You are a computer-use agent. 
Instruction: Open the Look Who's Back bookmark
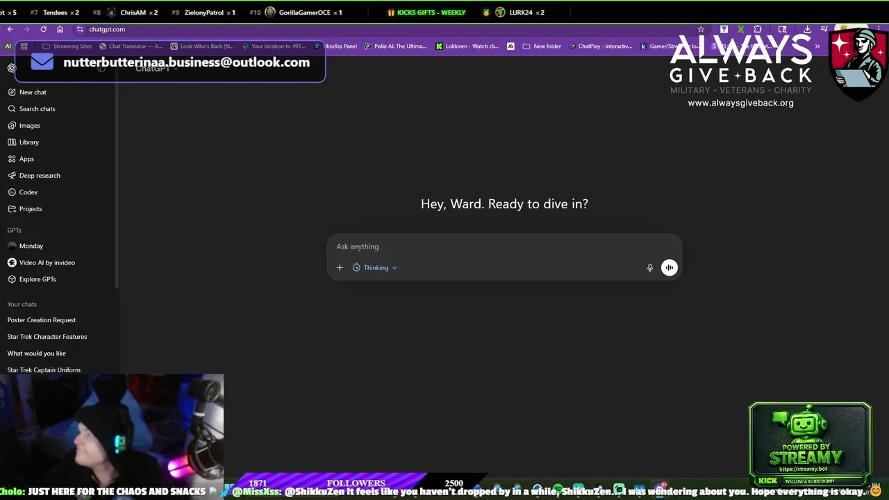(x=202, y=47)
